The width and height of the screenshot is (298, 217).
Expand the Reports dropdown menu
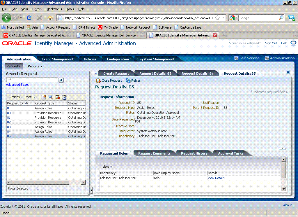pos(35,66)
